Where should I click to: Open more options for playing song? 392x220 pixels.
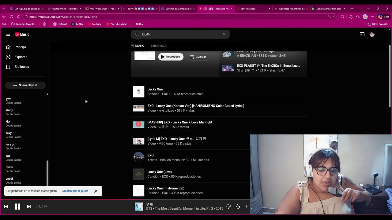247,207
